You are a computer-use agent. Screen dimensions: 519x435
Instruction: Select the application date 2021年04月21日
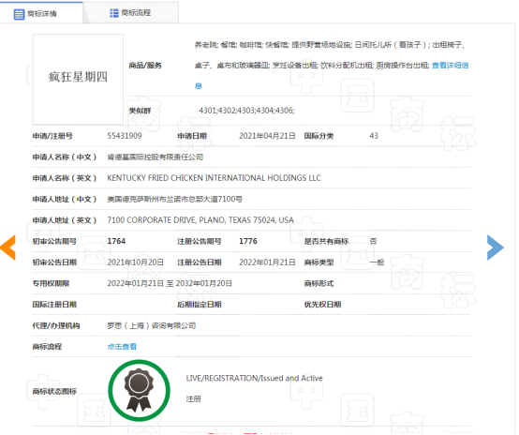pos(267,136)
